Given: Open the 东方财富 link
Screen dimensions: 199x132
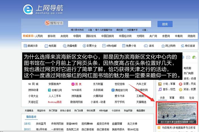Looking at the screenshot, I should click(98, 84).
